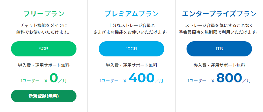This screenshot has width=263, height=112.
Task: Click the ¥0/月 price text
Action: [x=56, y=78]
